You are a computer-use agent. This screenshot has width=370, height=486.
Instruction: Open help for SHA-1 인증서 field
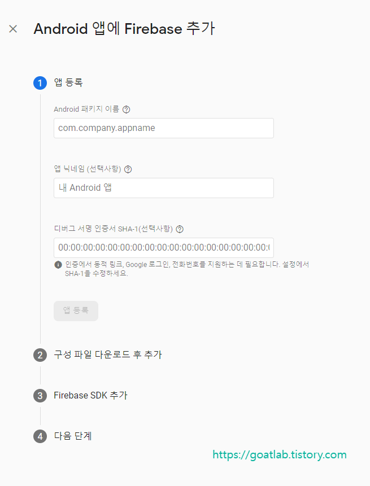pos(179,229)
